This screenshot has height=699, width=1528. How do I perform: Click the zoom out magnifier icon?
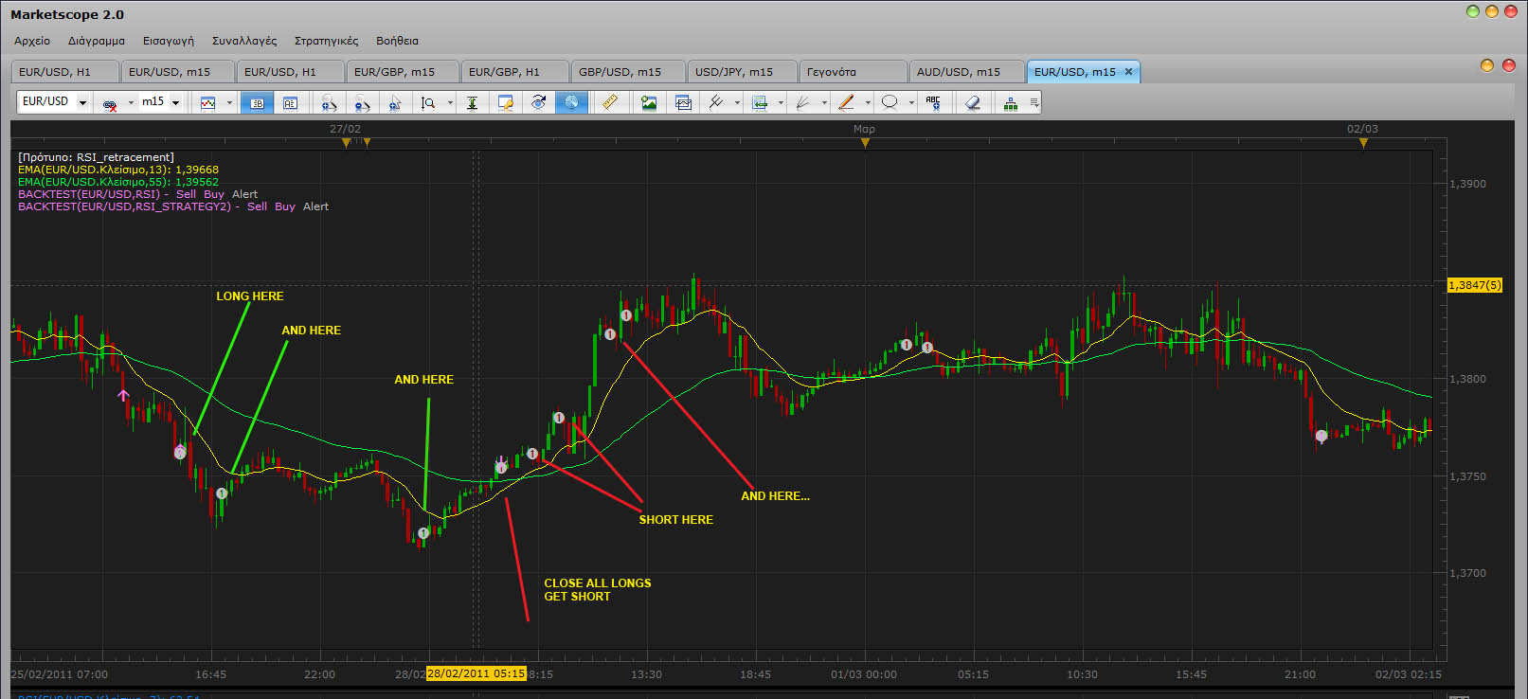tap(361, 102)
